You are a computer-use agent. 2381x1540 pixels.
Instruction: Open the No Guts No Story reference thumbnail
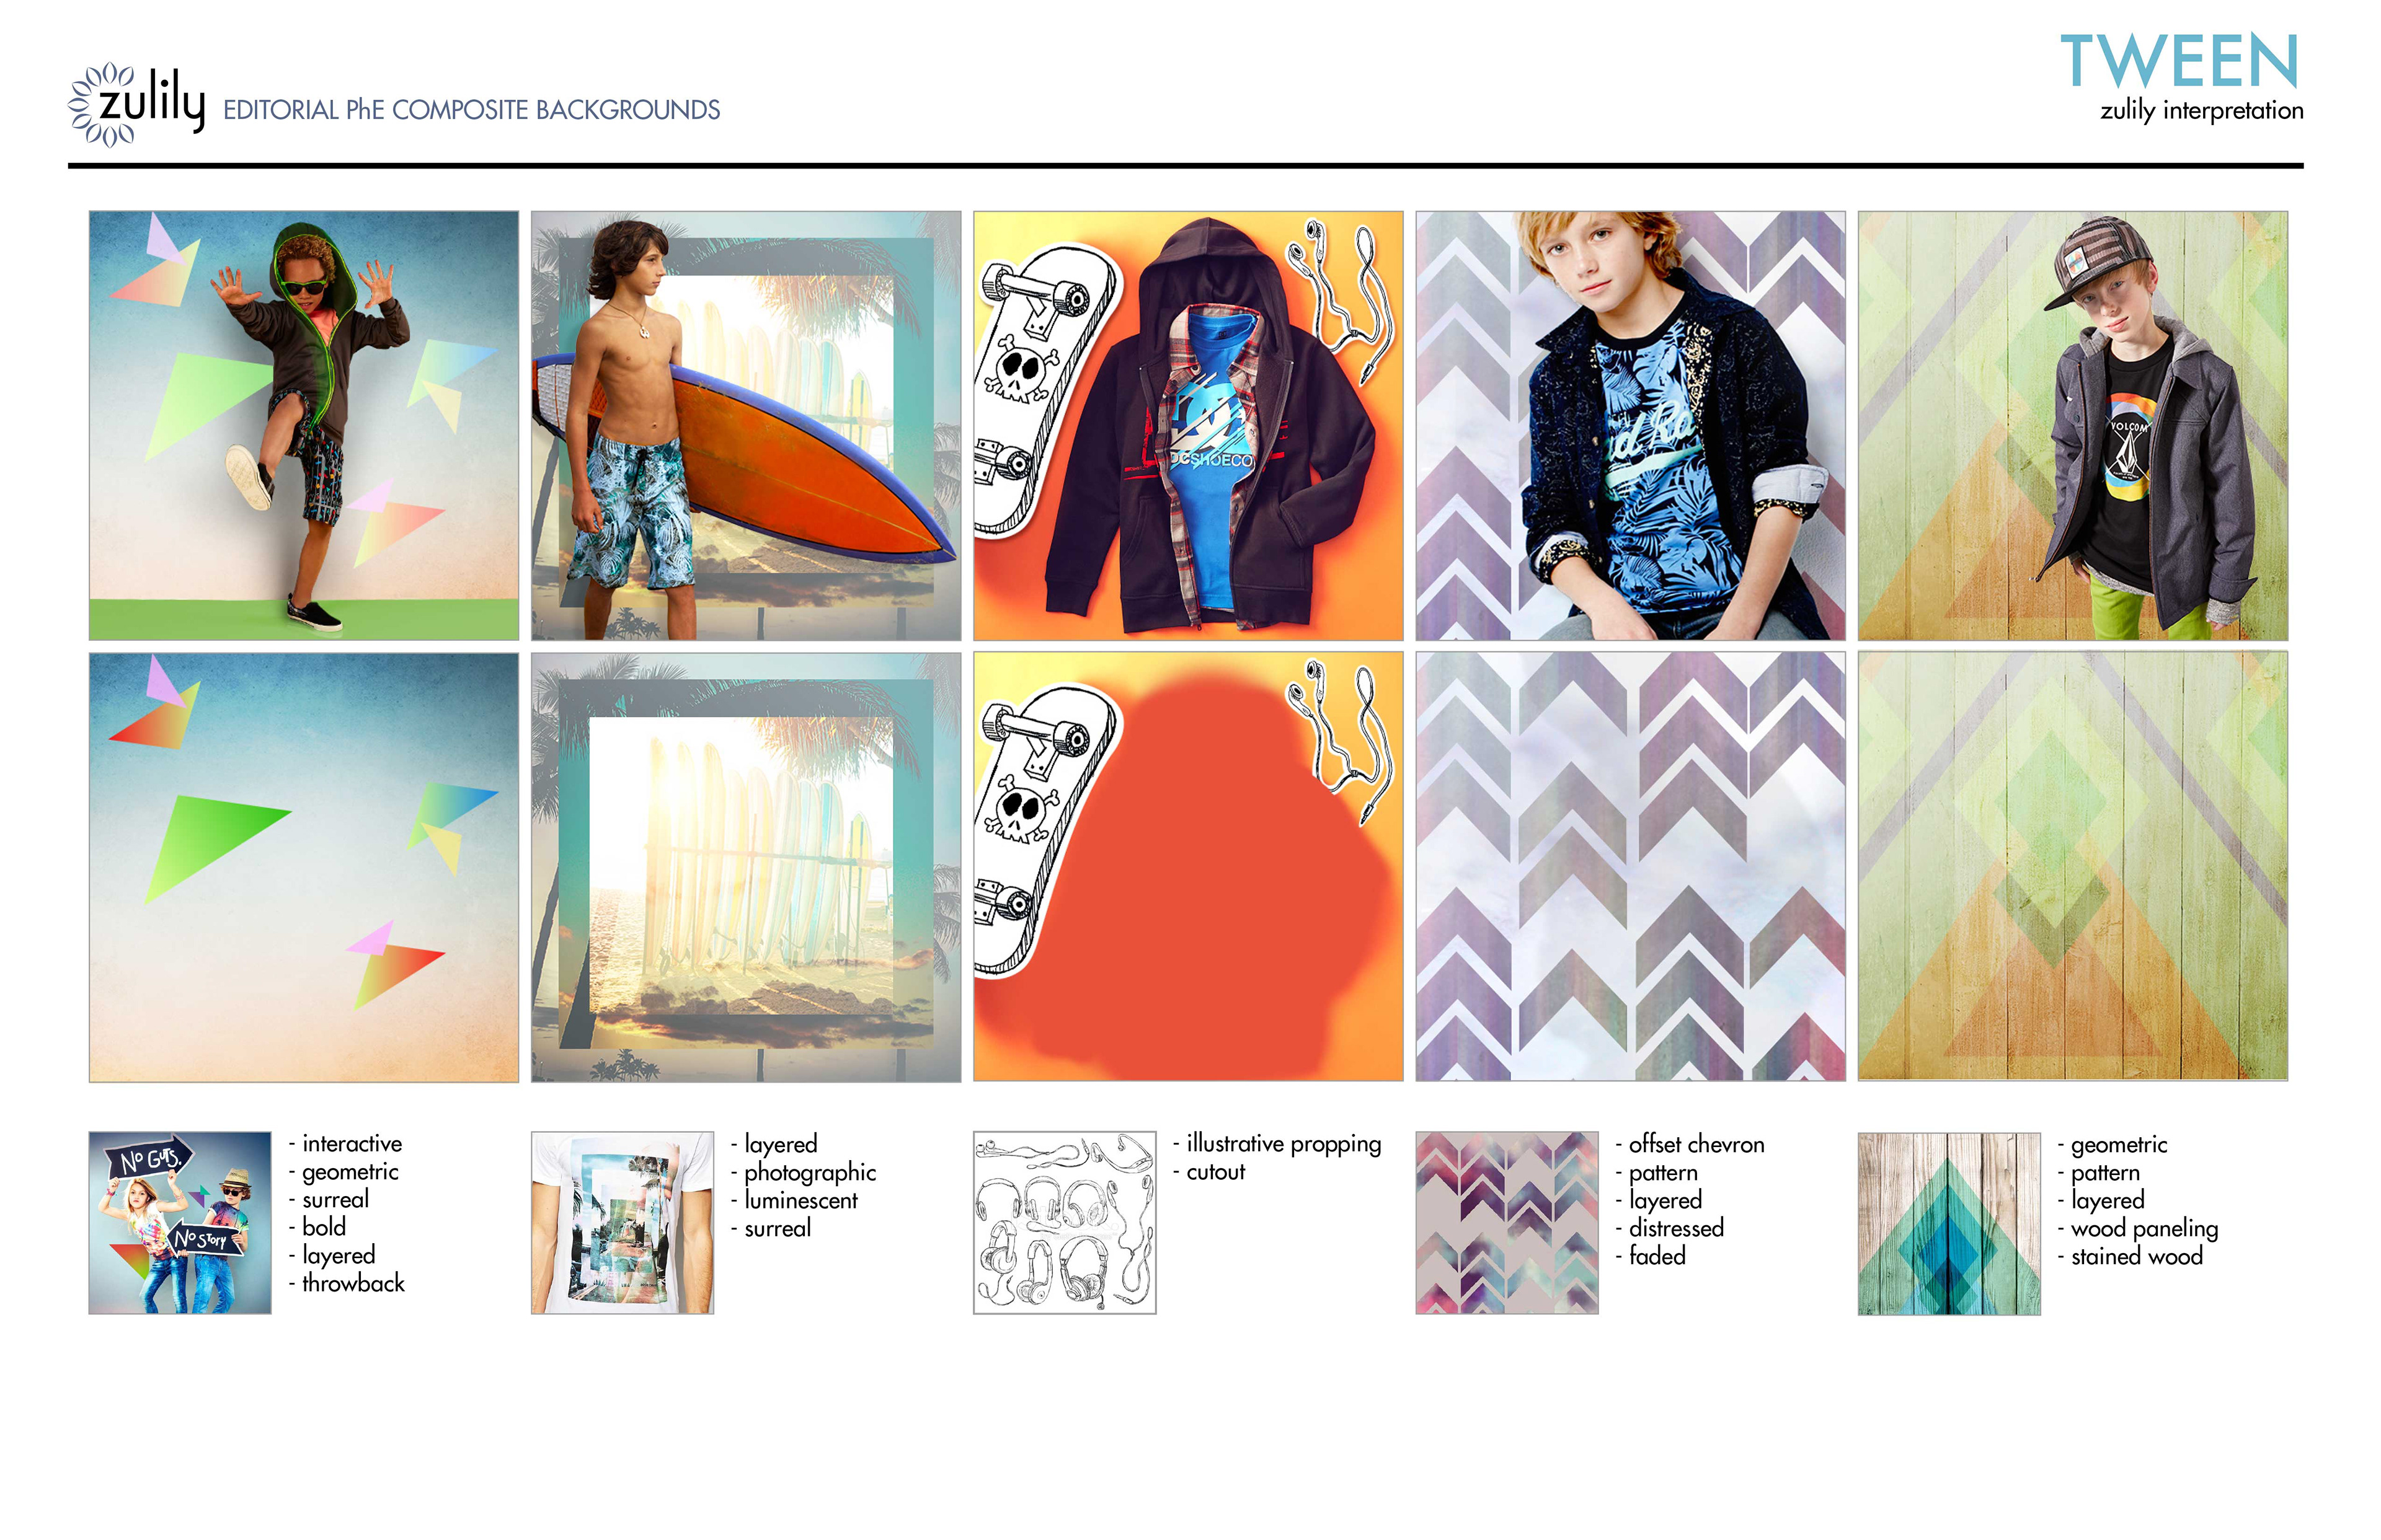tap(180, 1222)
